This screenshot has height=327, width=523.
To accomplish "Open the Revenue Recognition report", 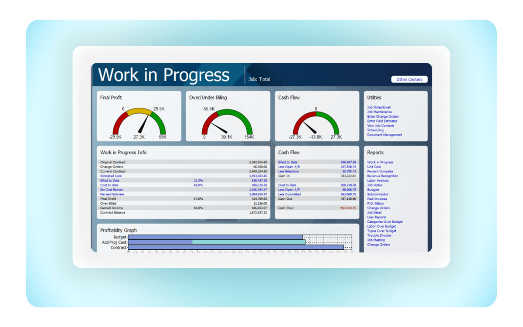I will click(382, 176).
